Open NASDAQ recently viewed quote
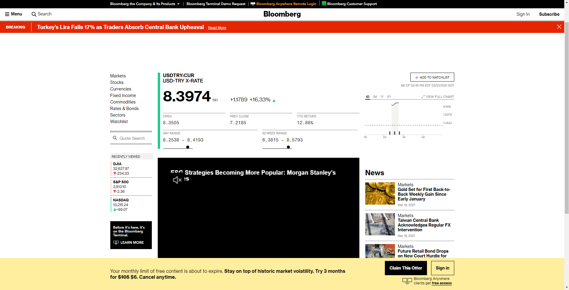The image size is (569, 290). point(131,205)
